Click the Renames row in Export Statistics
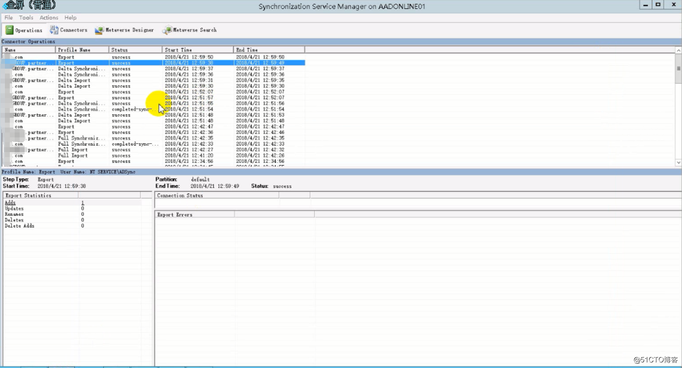 tap(72, 214)
